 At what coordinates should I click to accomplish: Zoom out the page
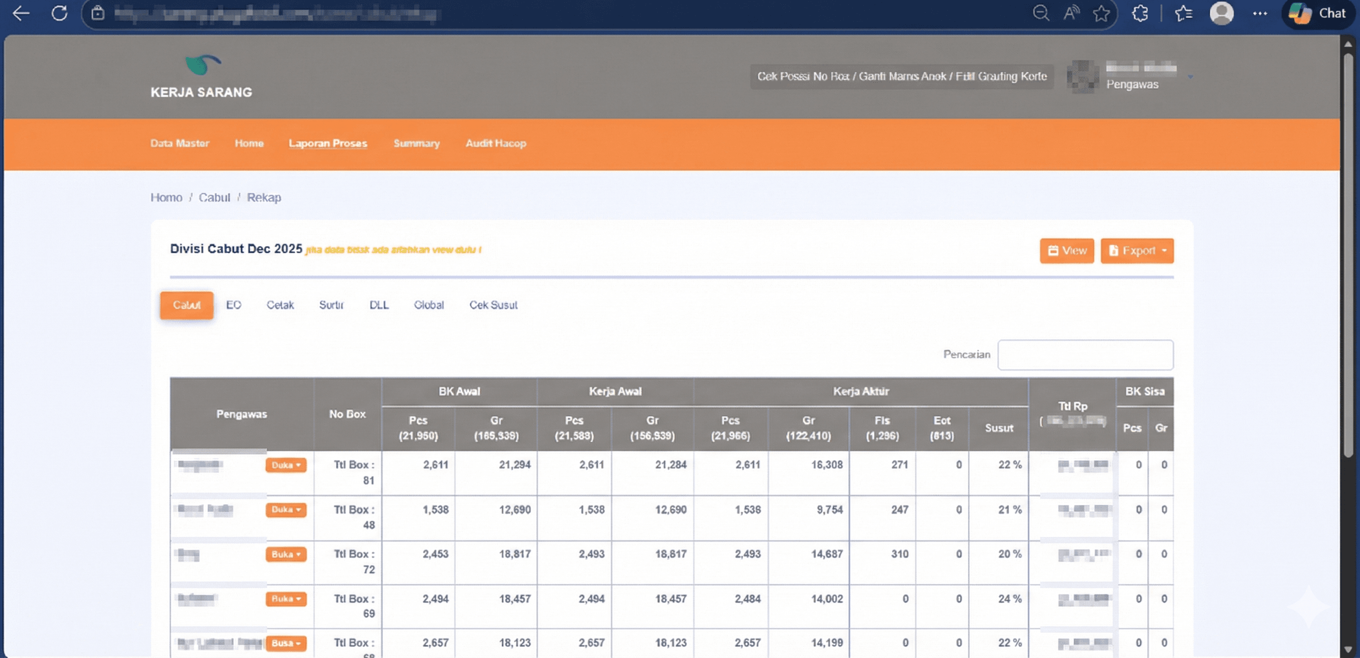tap(1041, 13)
